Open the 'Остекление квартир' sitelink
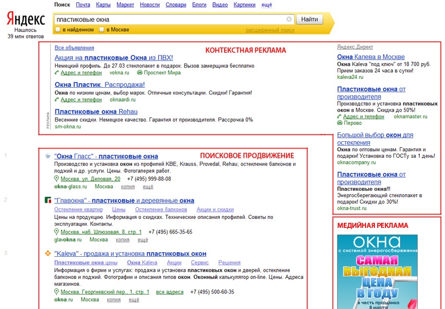This screenshot has height=309, width=445. 78,210
